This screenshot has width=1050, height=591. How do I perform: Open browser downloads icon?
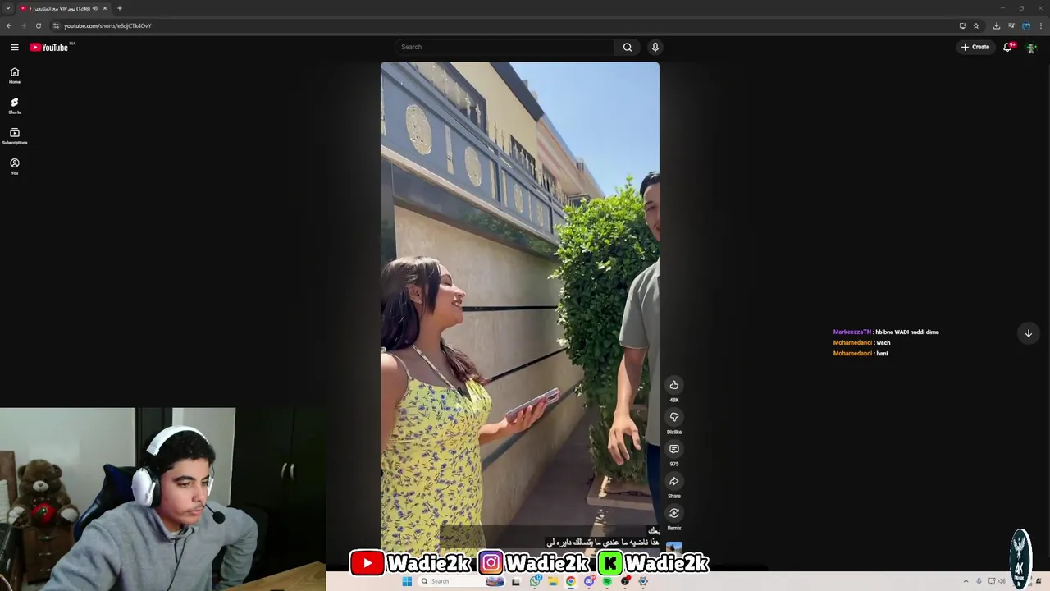click(x=997, y=25)
